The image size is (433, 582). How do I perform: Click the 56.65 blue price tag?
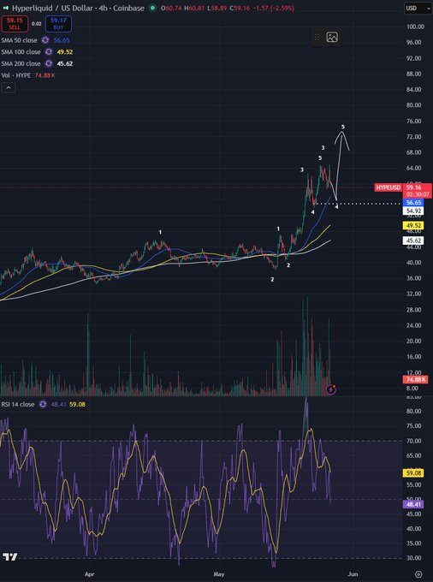(x=413, y=203)
